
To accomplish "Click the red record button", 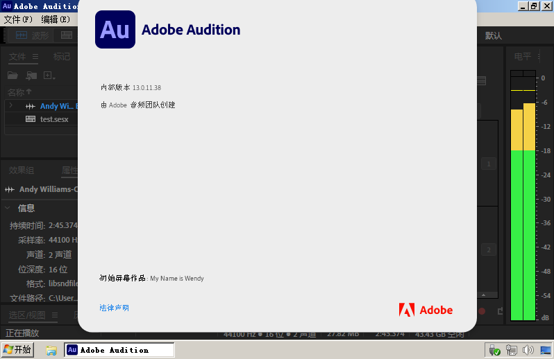I will tap(482, 311).
